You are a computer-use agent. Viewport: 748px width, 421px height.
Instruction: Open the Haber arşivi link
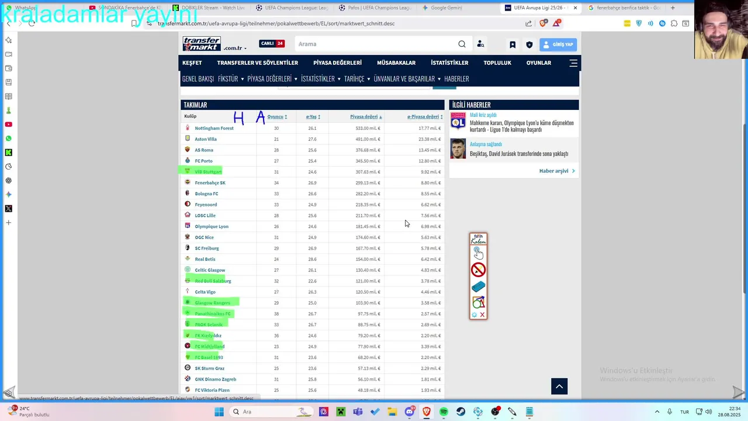[x=557, y=171]
